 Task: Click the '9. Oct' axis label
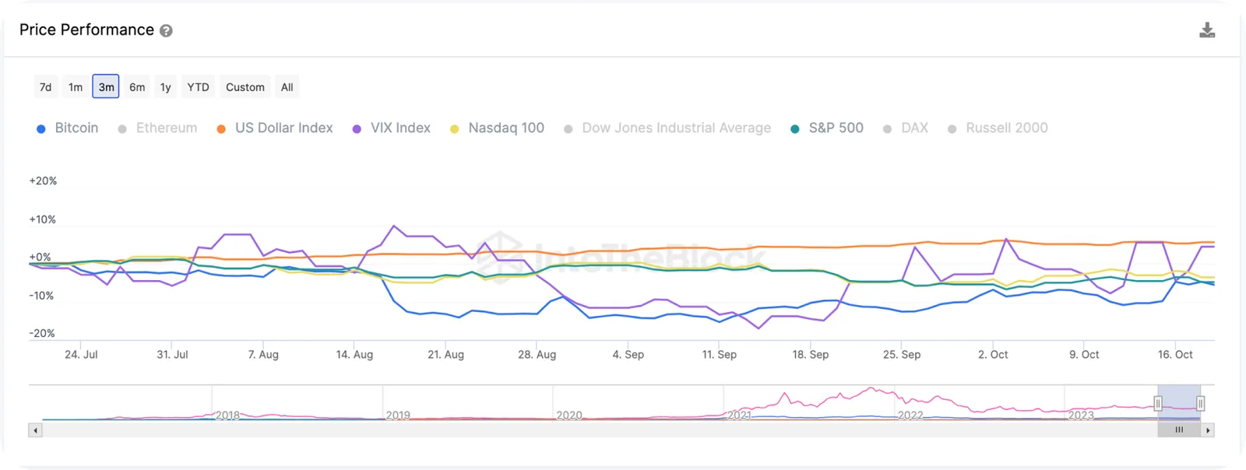point(1084,355)
